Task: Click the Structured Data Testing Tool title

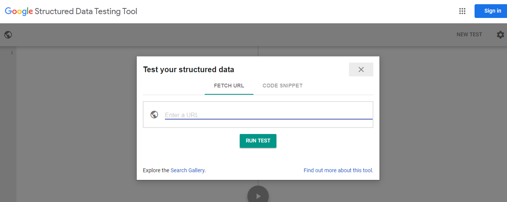Action: 86,11
